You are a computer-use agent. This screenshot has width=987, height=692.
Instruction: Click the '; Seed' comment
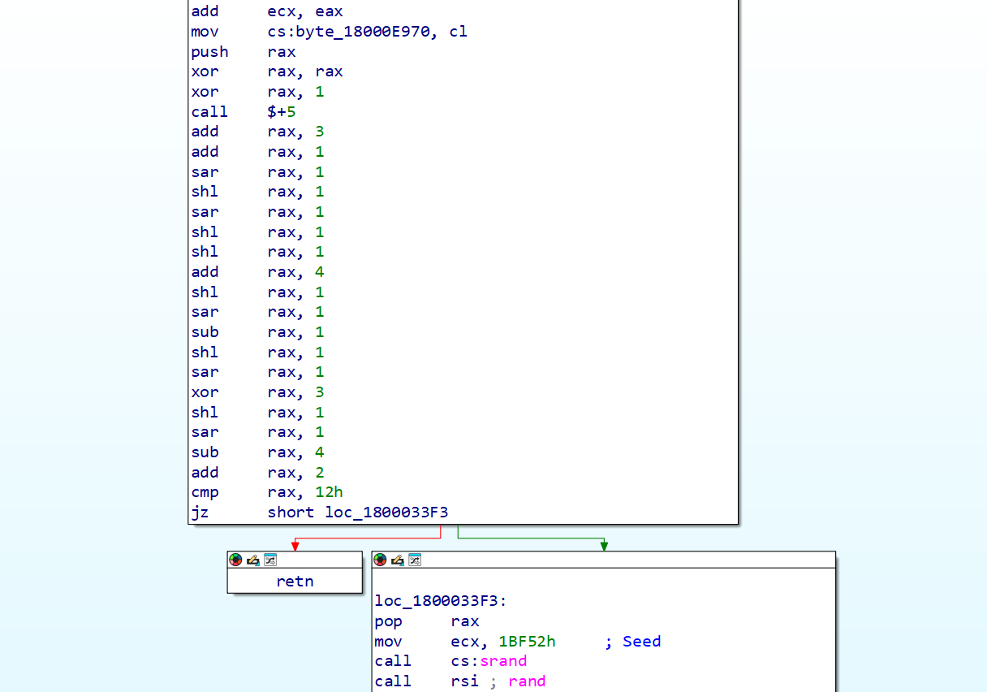click(633, 642)
